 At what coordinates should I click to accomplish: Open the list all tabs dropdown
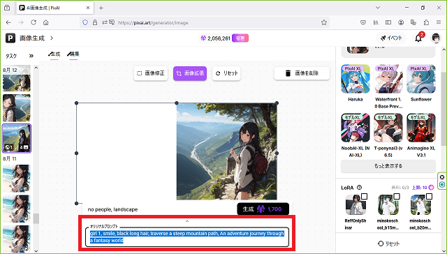tap(378, 8)
